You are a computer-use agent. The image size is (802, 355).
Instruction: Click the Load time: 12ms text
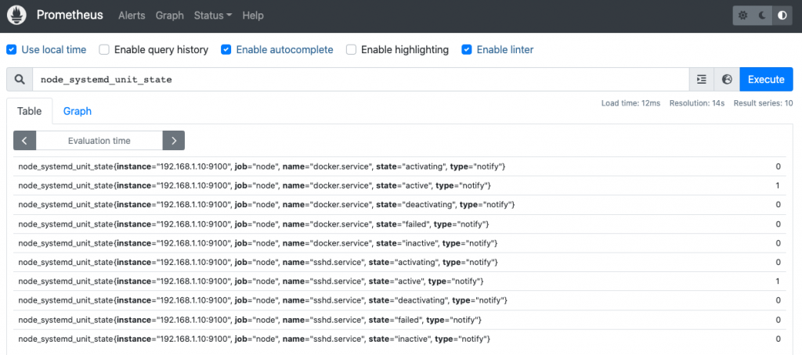coord(630,103)
